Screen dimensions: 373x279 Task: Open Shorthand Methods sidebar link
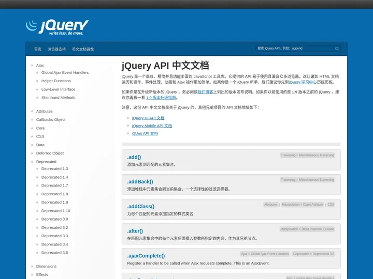click(58, 98)
